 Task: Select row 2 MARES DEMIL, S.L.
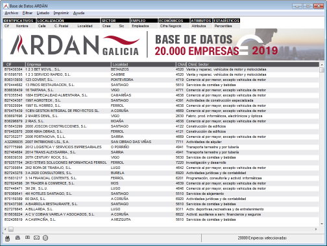tap(161, 116)
